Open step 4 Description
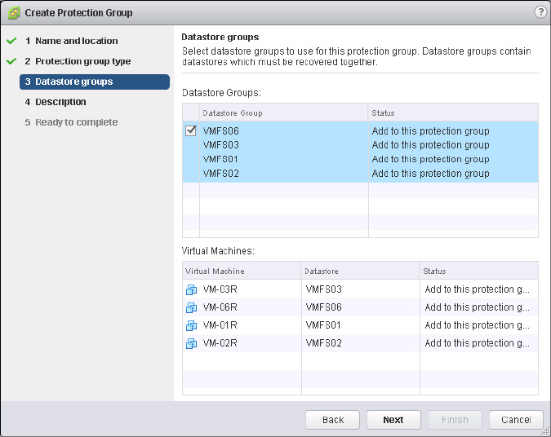 (x=60, y=102)
